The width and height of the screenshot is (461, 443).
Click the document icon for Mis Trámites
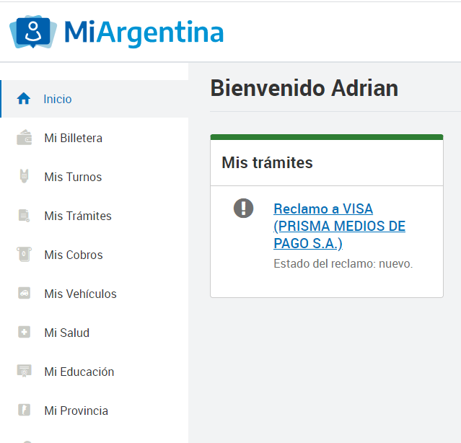(x=24, y=216)
